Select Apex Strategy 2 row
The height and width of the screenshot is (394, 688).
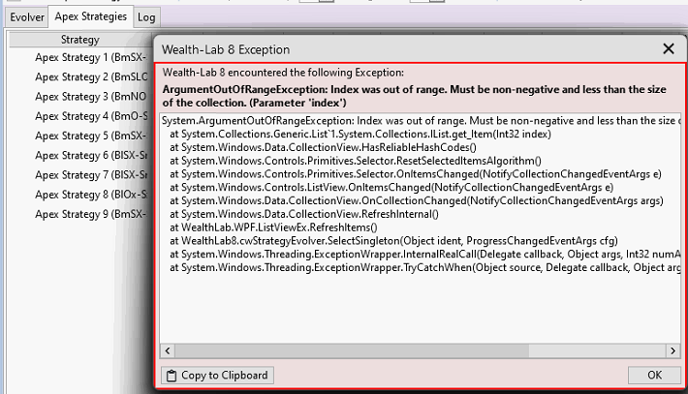pos(90,77)
